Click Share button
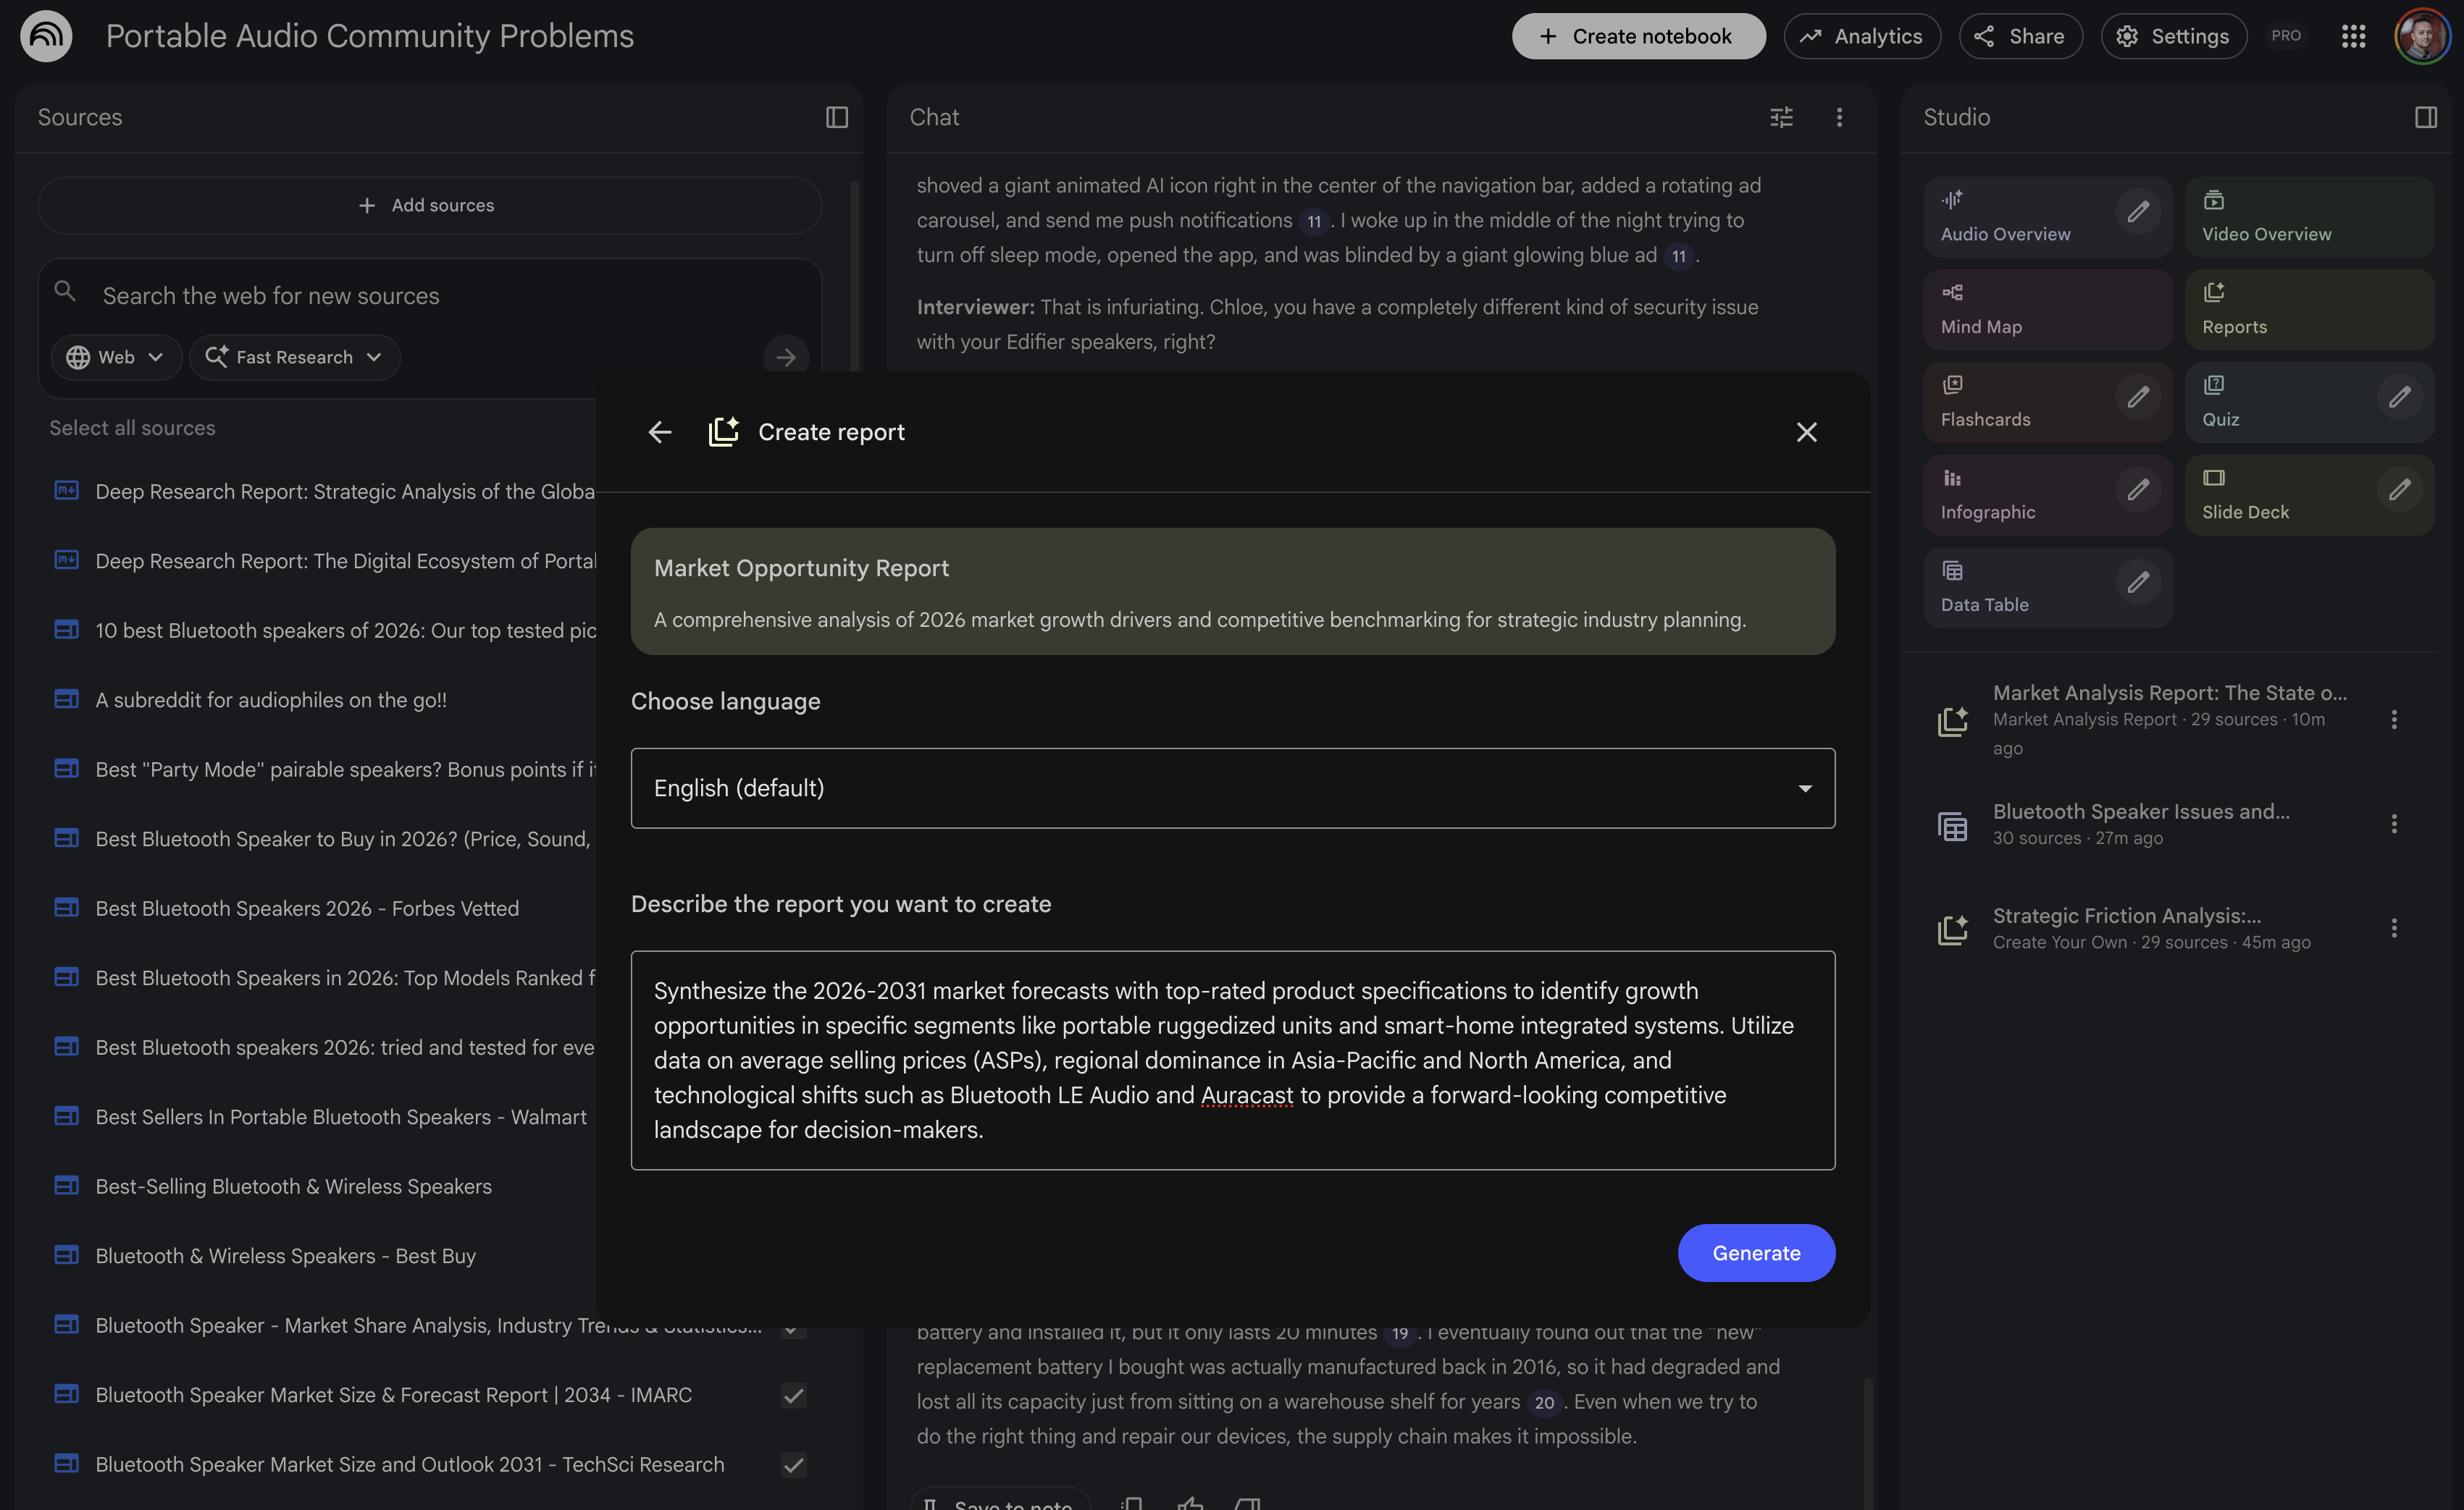This screenshot has width=2464, height=1510. [2020, 36]
